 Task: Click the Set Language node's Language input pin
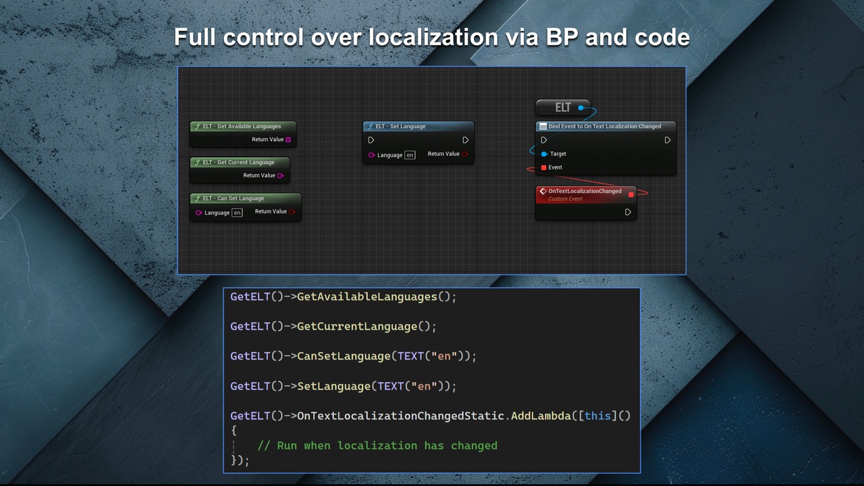coord(371,155)
